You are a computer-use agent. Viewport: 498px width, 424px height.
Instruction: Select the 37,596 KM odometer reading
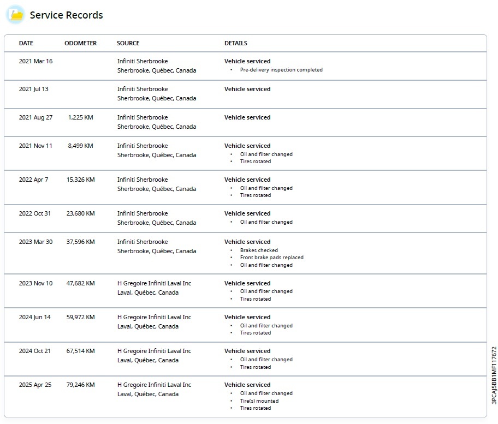tap(81, 242)
